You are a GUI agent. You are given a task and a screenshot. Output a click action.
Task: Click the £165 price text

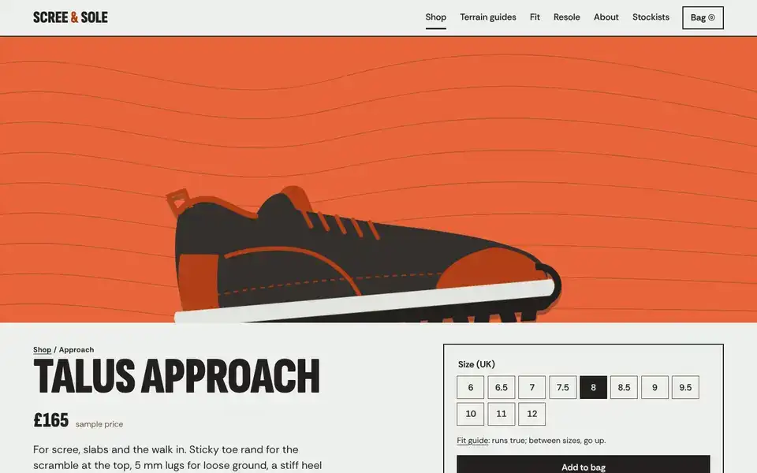coord(50,420)
